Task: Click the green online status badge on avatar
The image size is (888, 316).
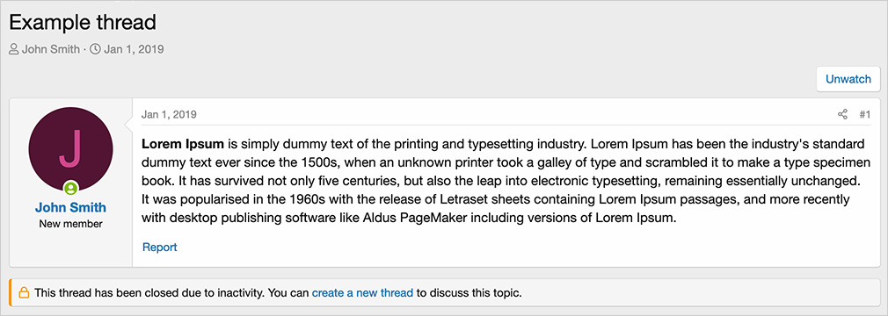Action: tap(71, 188)
